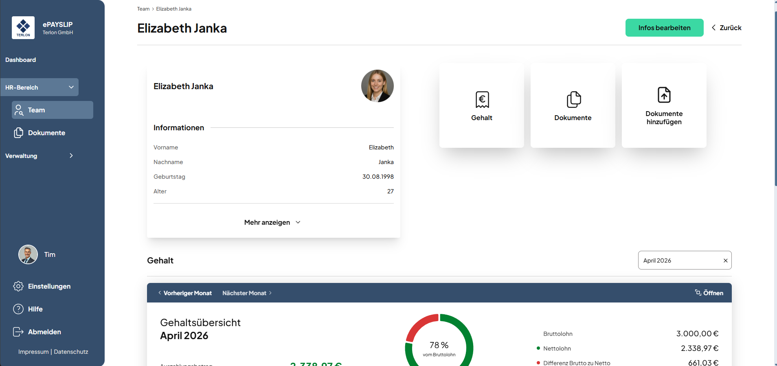Expand Mehr anzeigen for more information

point(272,222)
